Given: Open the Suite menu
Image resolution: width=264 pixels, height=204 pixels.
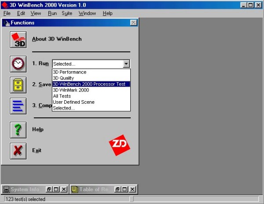Looking at the screenshot, I should [67, 13].
